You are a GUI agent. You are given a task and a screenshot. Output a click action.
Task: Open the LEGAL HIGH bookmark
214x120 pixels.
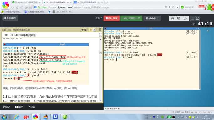[x=62, y=12]
